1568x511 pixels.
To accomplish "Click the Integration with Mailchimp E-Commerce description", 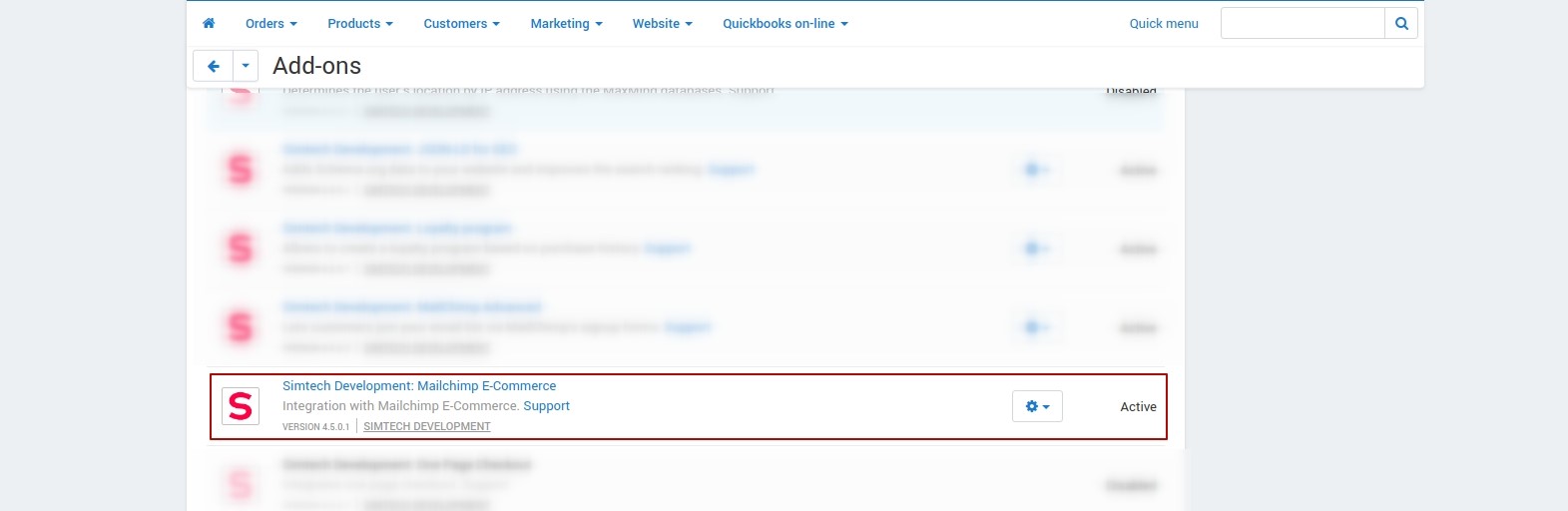I will pos(401,405).
